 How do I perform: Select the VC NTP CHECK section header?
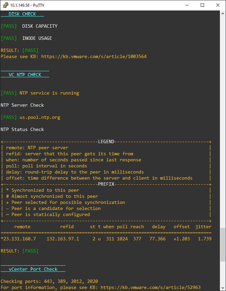click(24, 74)
